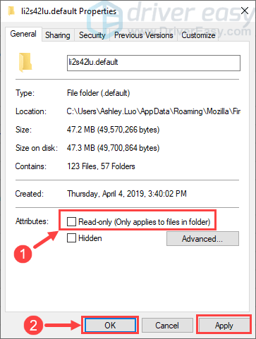Click the red number 1 marker
The image size is (256, 339).
click(x=23, y=254)
